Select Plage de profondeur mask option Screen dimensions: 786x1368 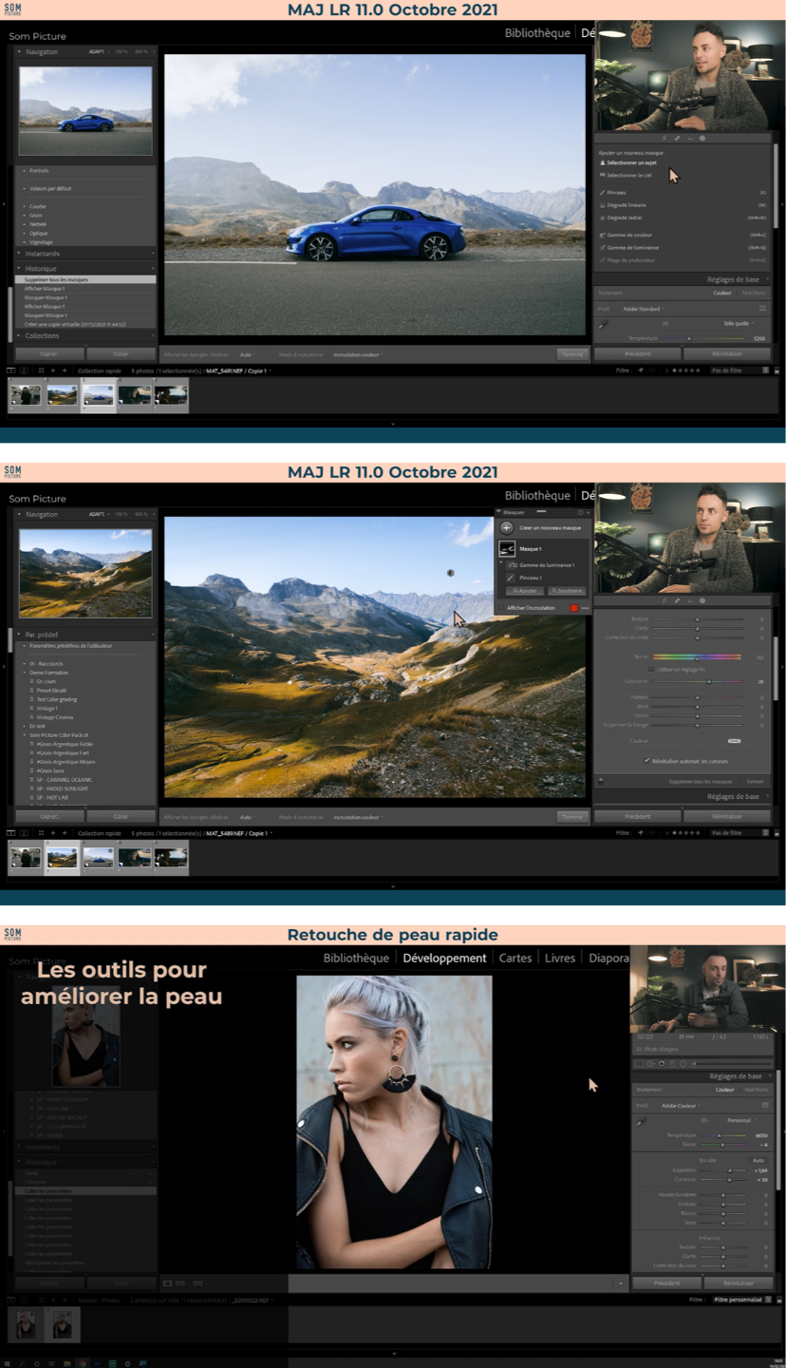625,259
